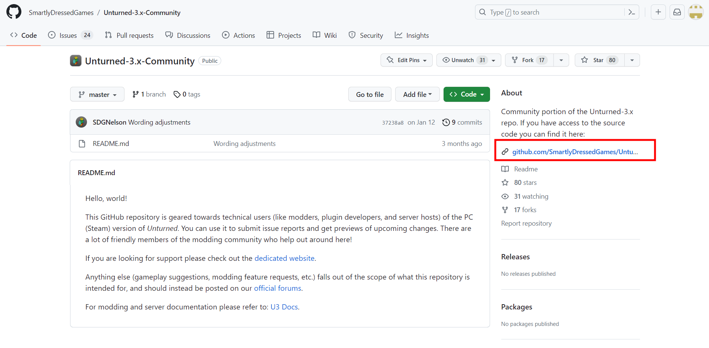Open the master branch selector
Screen dimensions: 709x348
[97, 94]
